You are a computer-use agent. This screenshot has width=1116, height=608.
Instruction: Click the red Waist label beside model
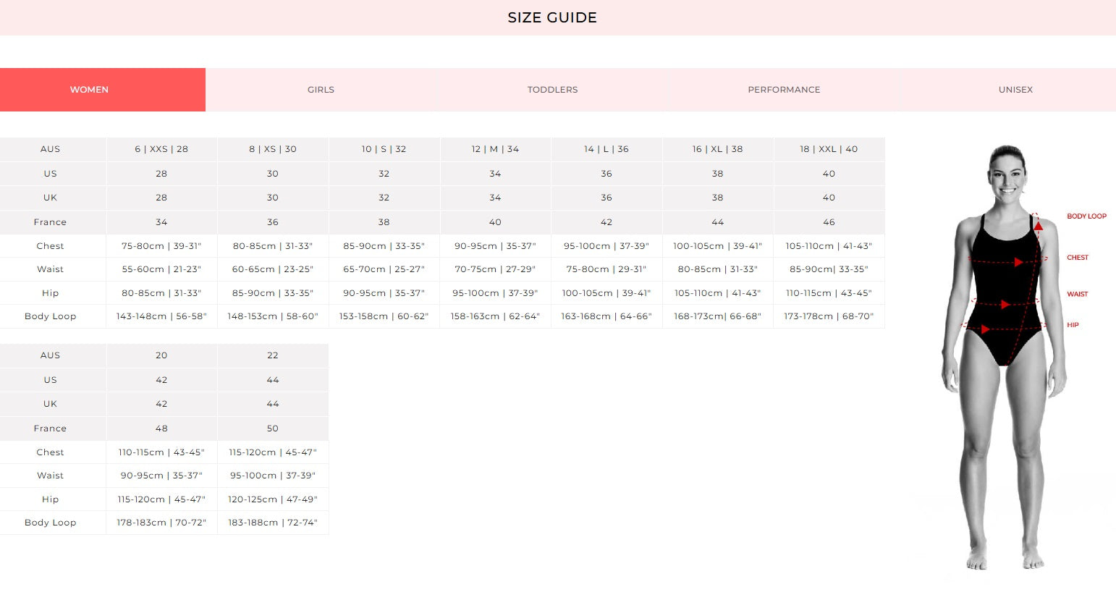(1078, 294)
